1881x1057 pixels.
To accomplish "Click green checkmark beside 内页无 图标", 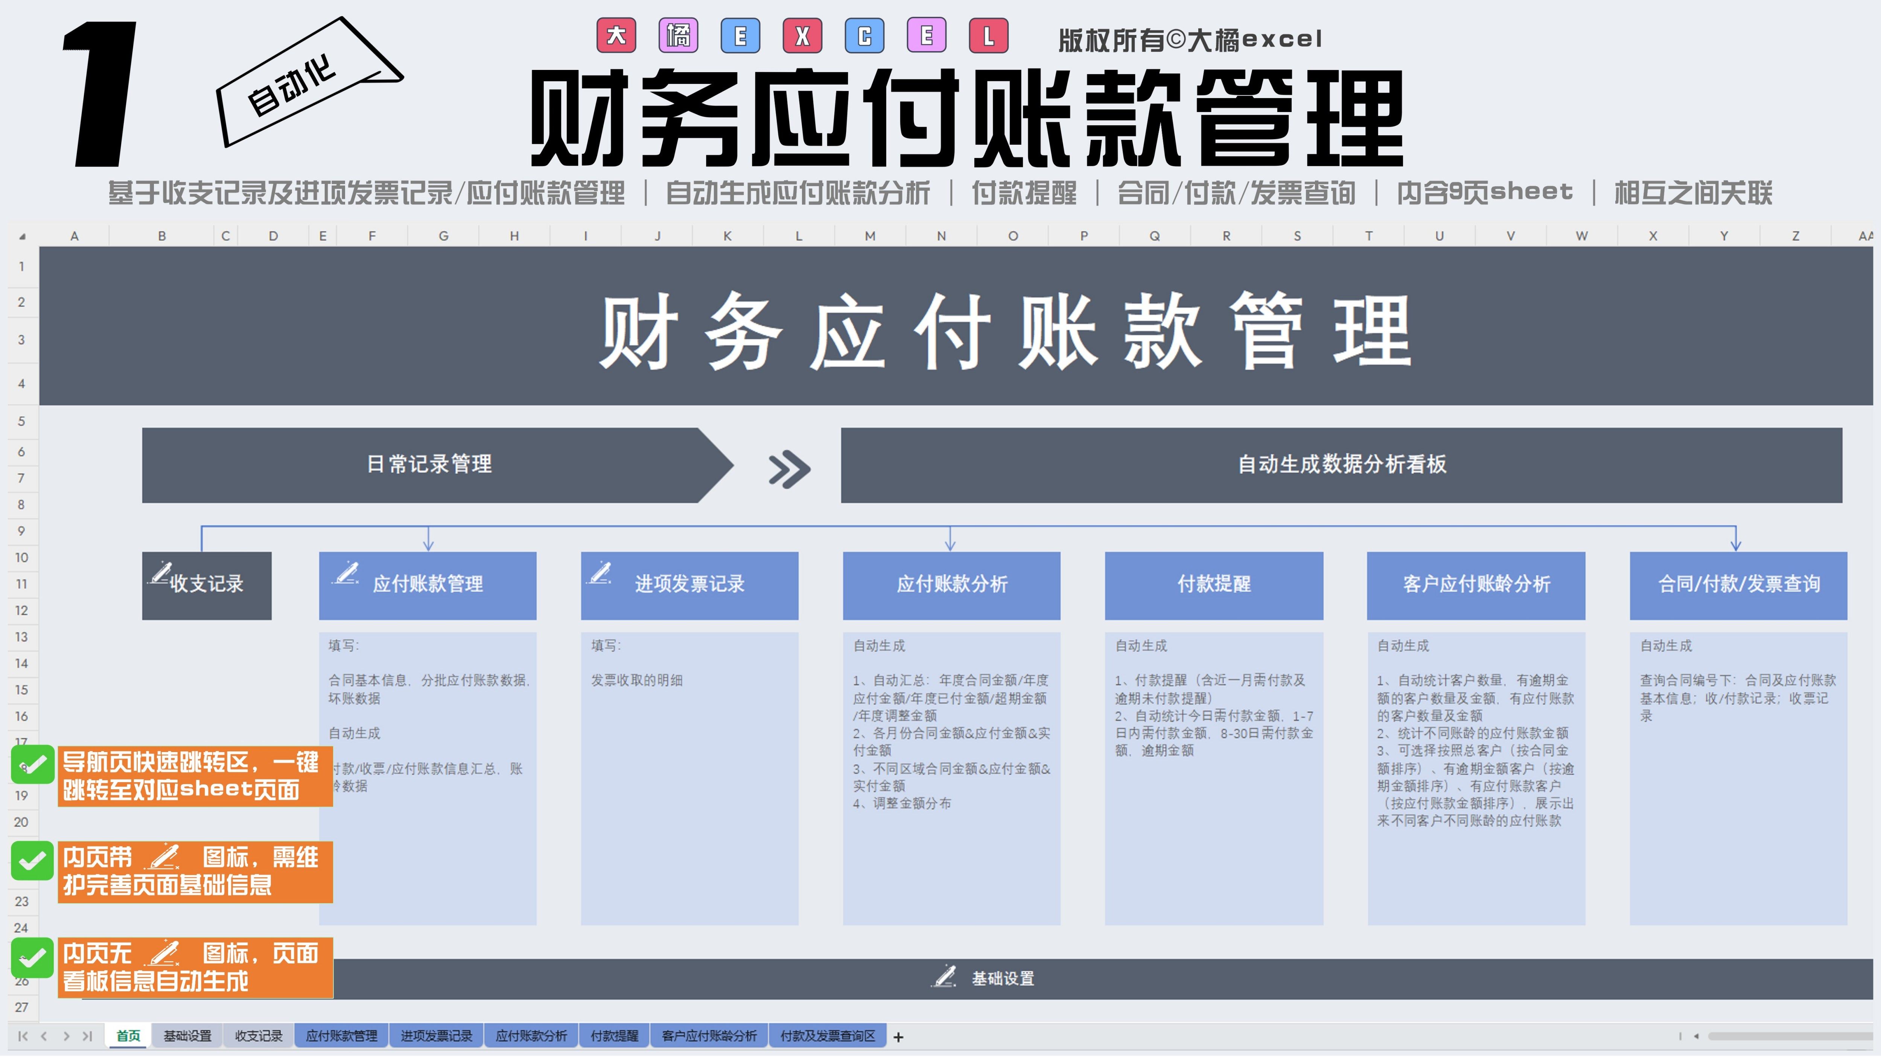I will pos(33,957).
